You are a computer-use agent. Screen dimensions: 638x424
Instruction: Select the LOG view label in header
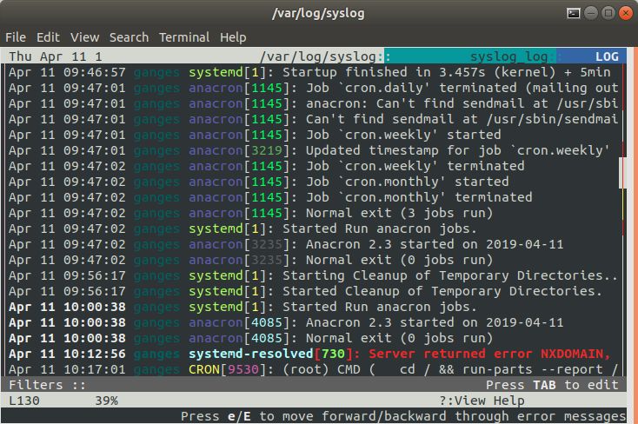[x=607, y=56]
